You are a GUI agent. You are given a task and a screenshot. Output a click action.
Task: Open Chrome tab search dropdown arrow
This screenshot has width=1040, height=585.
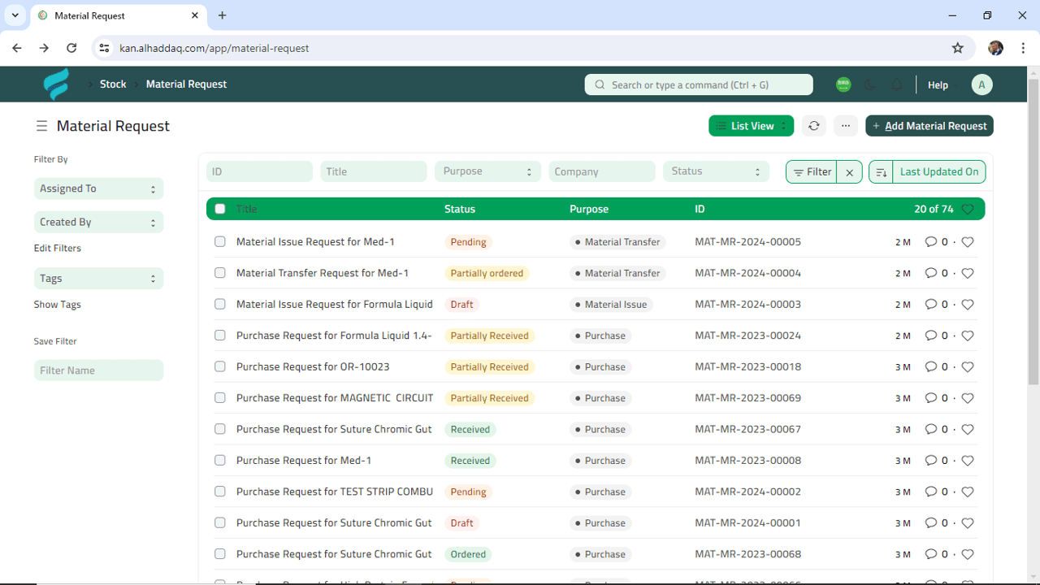(x=15, y=15)
